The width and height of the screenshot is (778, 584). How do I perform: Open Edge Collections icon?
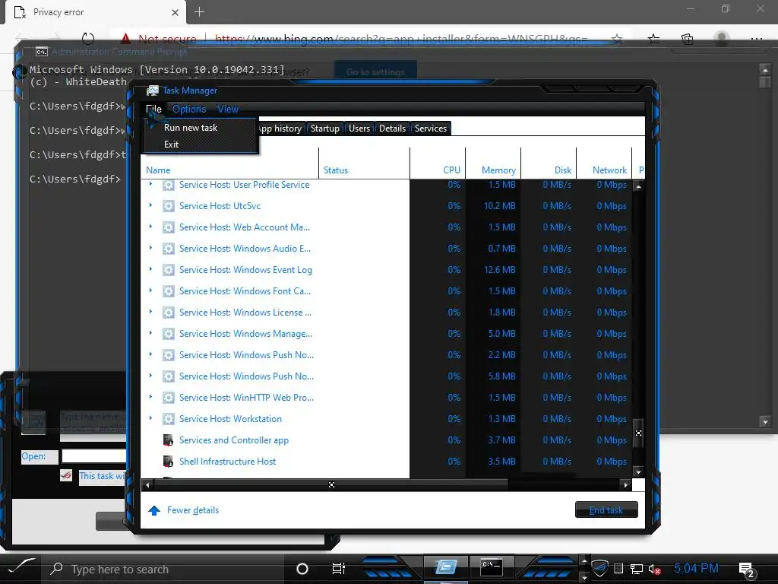pyautogui.click(x=687, y=39)
